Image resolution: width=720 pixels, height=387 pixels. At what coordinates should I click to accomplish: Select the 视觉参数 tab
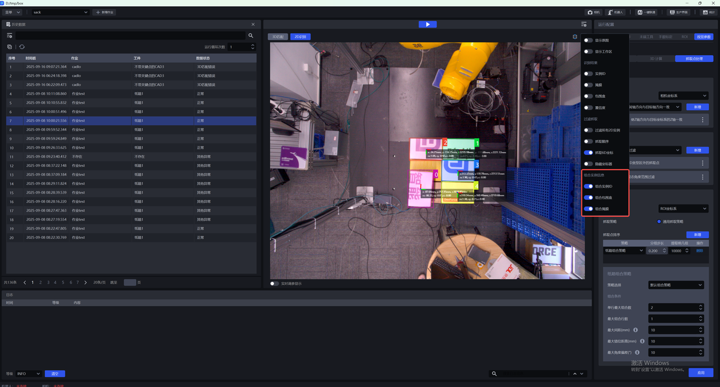tap(703, 37)
